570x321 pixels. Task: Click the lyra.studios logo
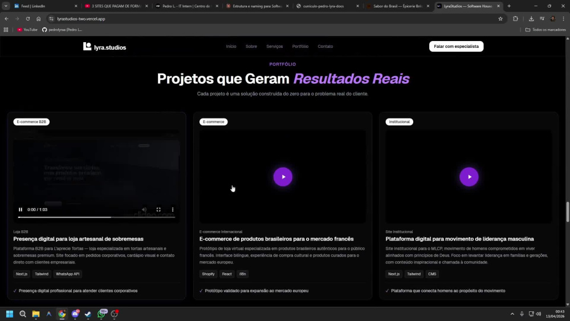click(x=104, y=47)
